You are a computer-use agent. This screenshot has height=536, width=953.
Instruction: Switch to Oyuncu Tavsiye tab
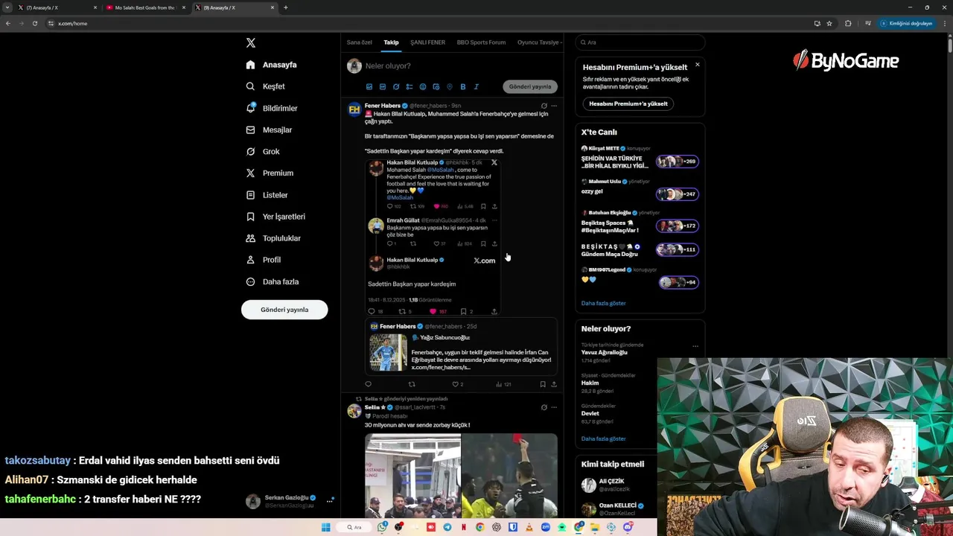539,42
